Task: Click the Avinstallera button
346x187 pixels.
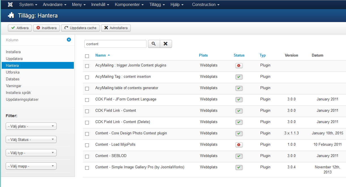Action: (116, 28)
